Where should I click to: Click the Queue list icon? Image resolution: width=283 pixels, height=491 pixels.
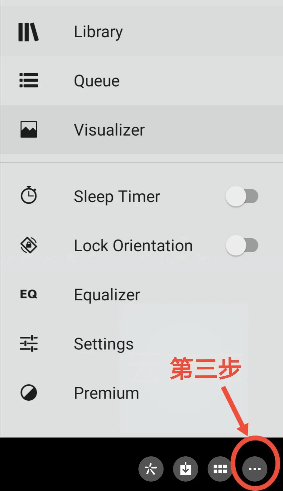[29, 80]
